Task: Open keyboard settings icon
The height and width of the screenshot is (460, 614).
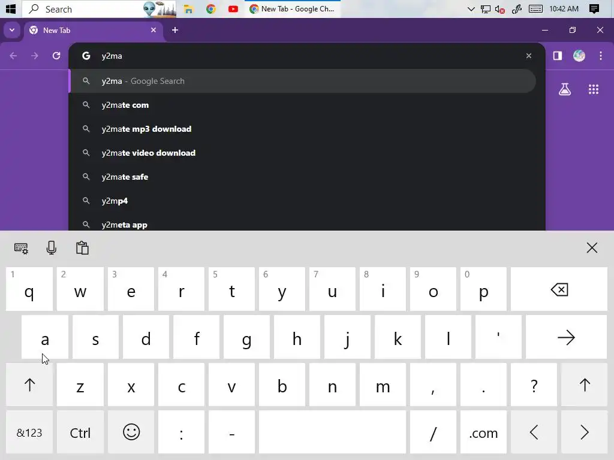Action: 21,248
